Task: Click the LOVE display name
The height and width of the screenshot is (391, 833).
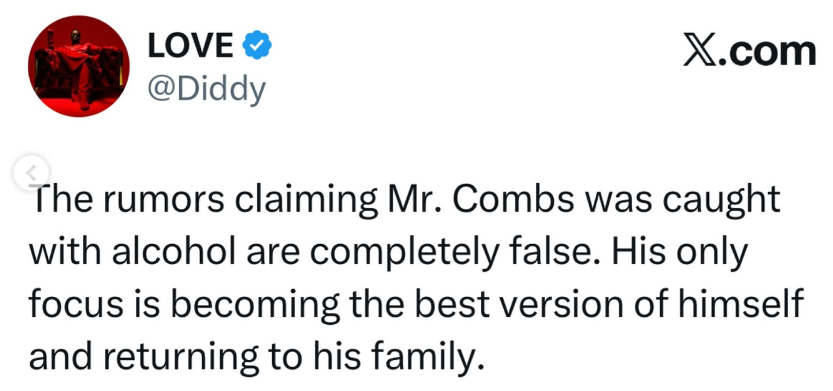Action: tap(190, 45)
